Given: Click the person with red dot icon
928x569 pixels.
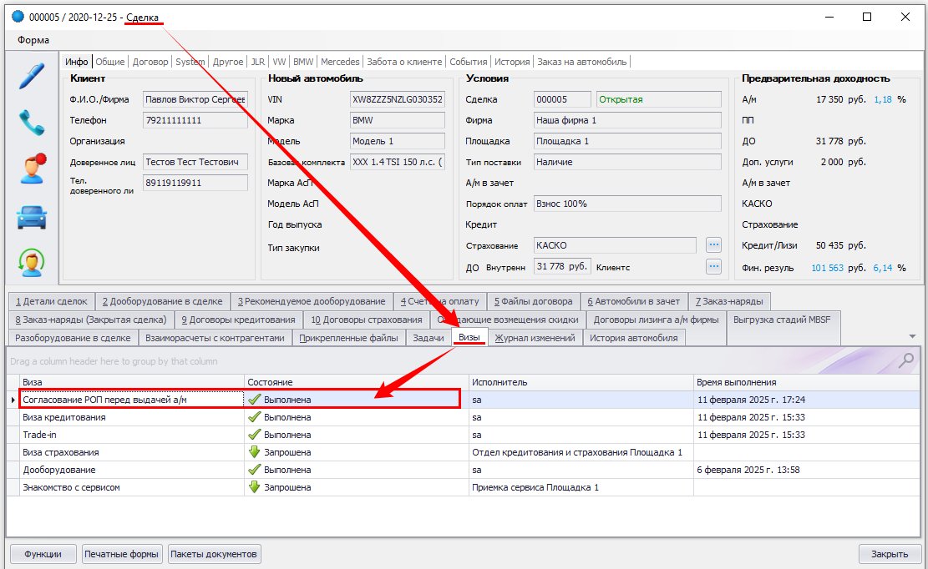Looking at the screenshot, I should pyautogui.click(x=32, y=169).
